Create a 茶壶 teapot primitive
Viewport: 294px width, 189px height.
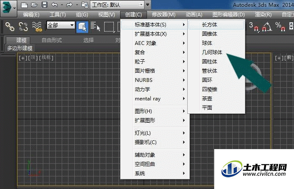(216, 99)
